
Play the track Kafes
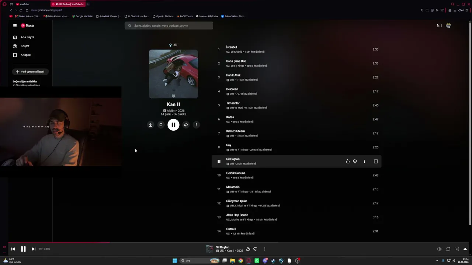230,117
